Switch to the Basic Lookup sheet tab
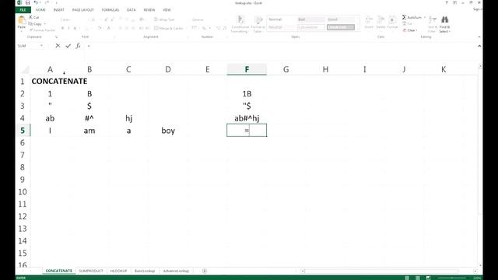The height and width of the screenshot is (280, 498). (x=145, y=271)
